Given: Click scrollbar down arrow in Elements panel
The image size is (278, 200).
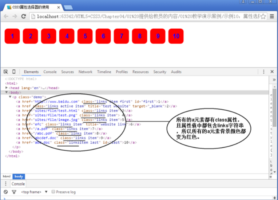Looking at the screenshot, I should (274, 172).
